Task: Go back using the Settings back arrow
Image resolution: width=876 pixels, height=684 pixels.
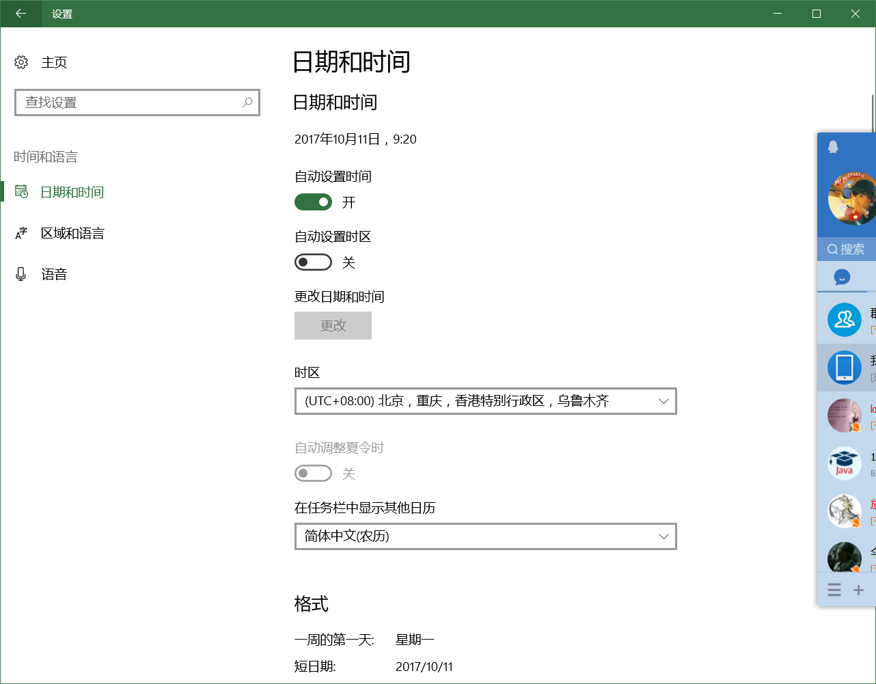Action: tap(20, 14)
